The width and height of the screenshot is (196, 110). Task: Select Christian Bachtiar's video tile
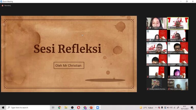coord(178,23)
